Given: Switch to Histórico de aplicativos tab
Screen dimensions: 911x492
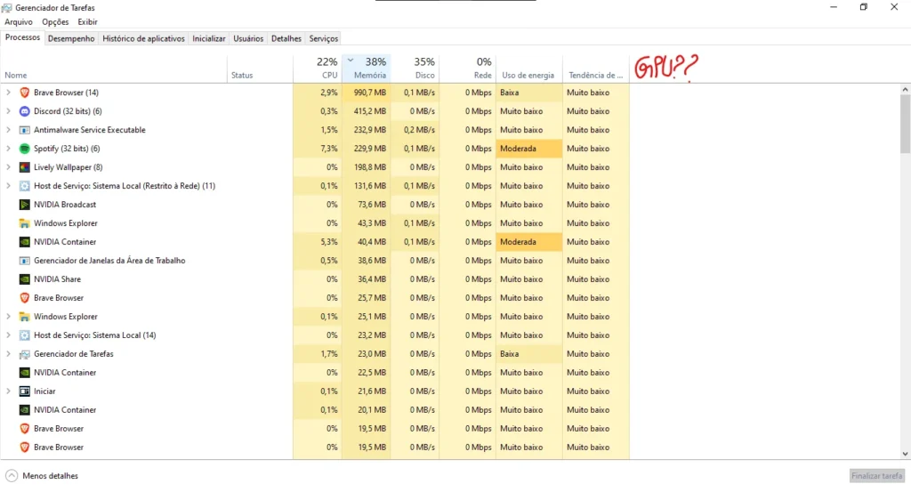Looking at the screenshot, I should point(143,38).
